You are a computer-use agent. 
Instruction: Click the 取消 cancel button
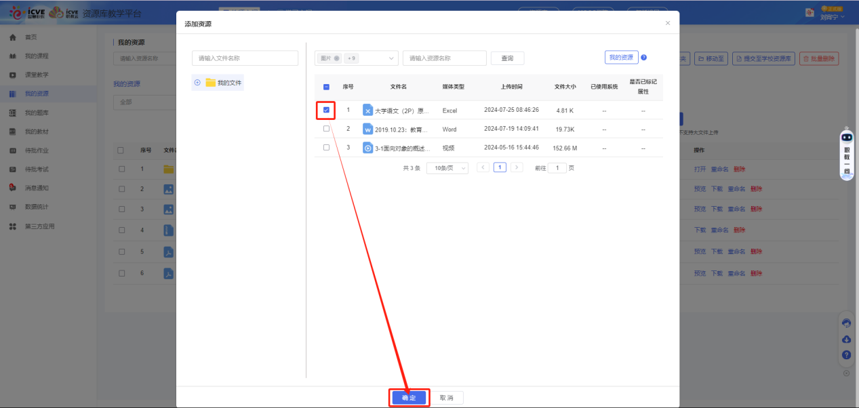coord(447,398)
